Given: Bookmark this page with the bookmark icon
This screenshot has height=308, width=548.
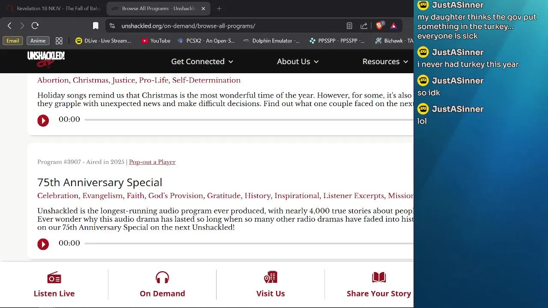Looking at the screenshot, I should click(x=96, y=26).
